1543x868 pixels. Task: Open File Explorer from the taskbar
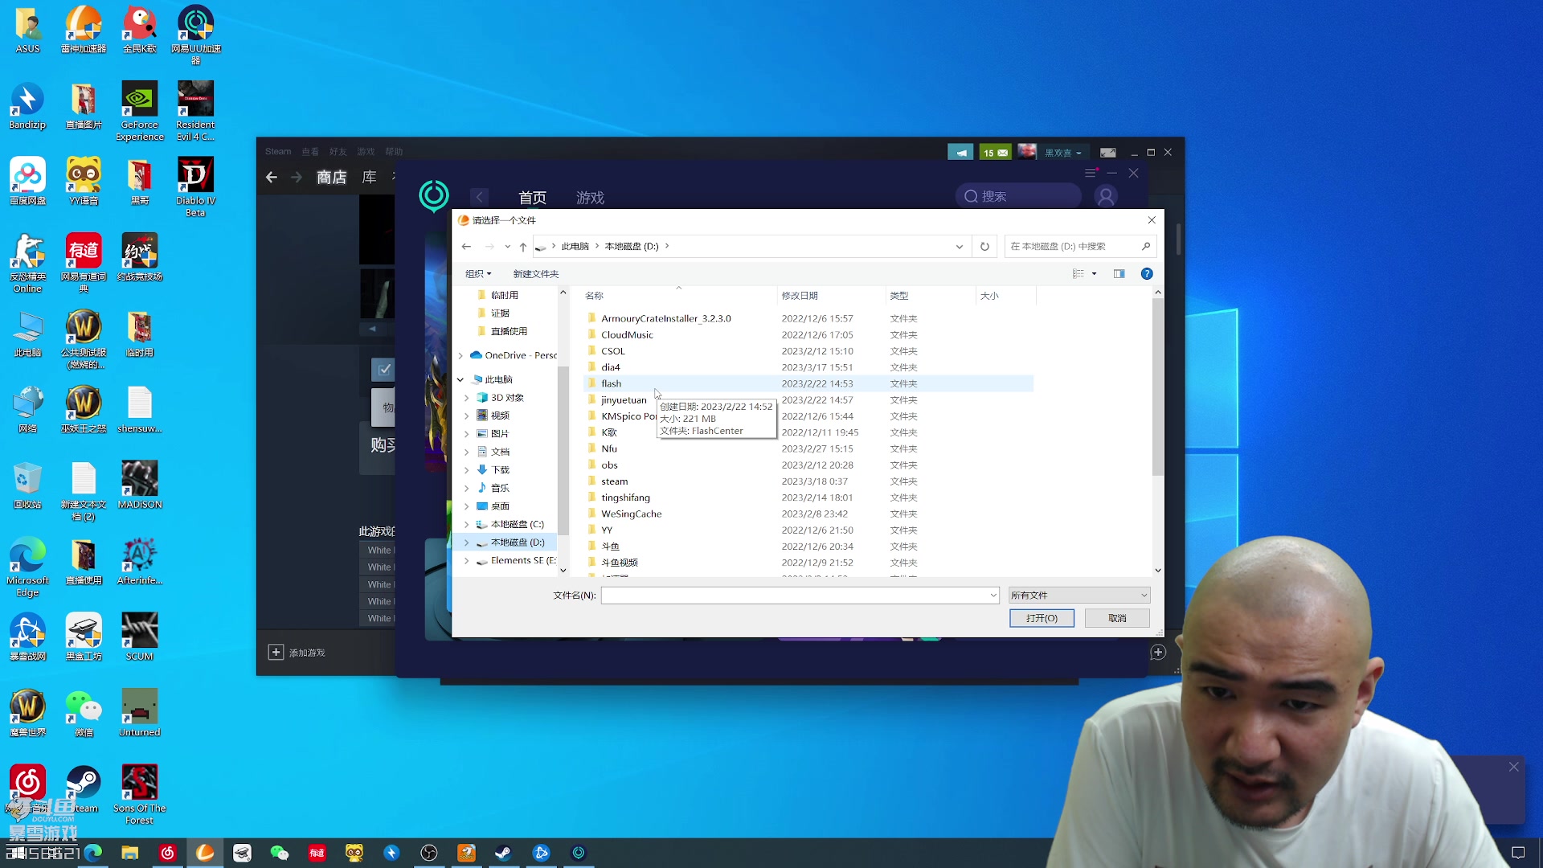pyautogui.click(x=130, y=853)
